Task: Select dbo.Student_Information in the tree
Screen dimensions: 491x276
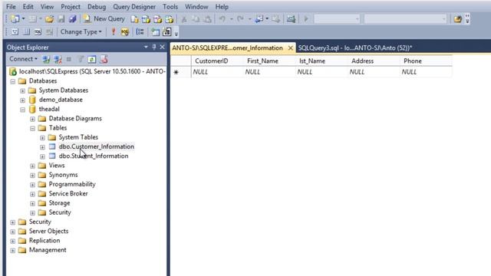Action: [94, 156]
